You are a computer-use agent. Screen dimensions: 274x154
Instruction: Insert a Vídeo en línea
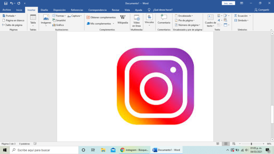click(x=137, y=21)
